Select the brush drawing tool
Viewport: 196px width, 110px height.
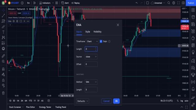[x=3, y=27]
